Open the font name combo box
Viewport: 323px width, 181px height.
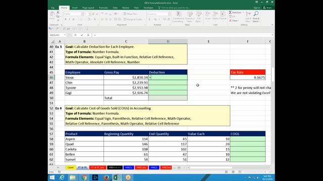click(73, 14)
